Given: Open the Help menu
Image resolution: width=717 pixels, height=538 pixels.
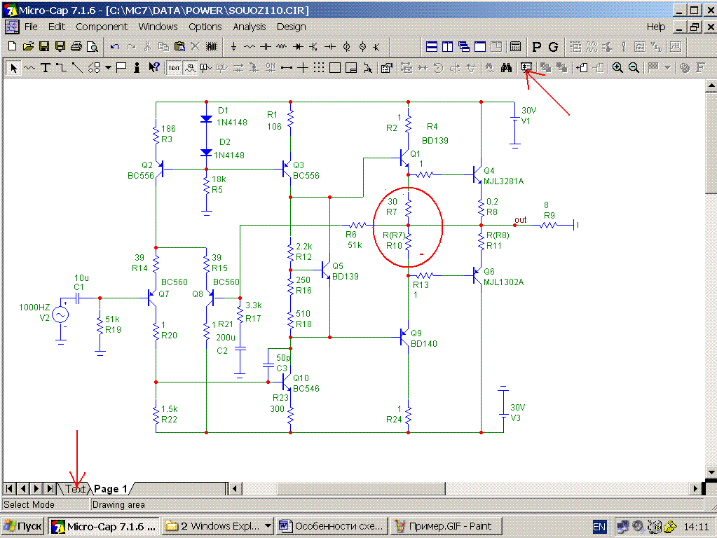Looking at the screenshot, I should click(656, 27).
